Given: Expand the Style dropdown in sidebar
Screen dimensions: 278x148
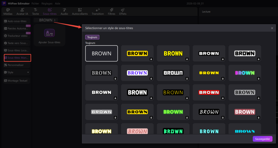Looking at the screenshot, I should (x=28, y=72).
